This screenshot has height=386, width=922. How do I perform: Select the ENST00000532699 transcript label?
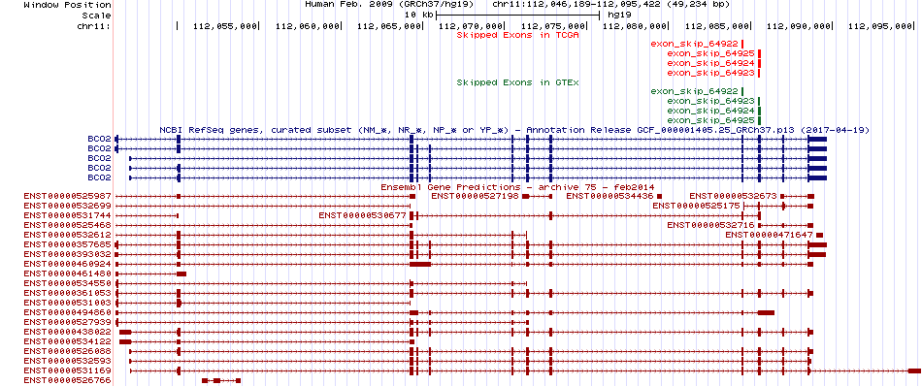point(68,206)
